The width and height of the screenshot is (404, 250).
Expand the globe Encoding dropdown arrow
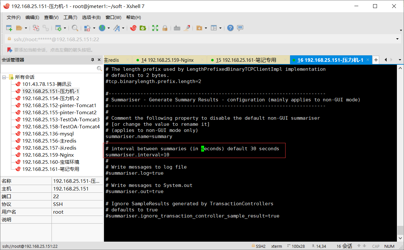[109, 28]
